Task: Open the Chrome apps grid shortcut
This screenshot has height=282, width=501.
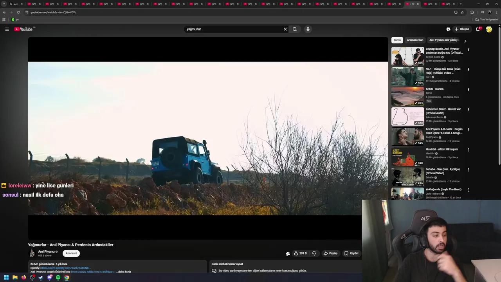Action: 4,20
